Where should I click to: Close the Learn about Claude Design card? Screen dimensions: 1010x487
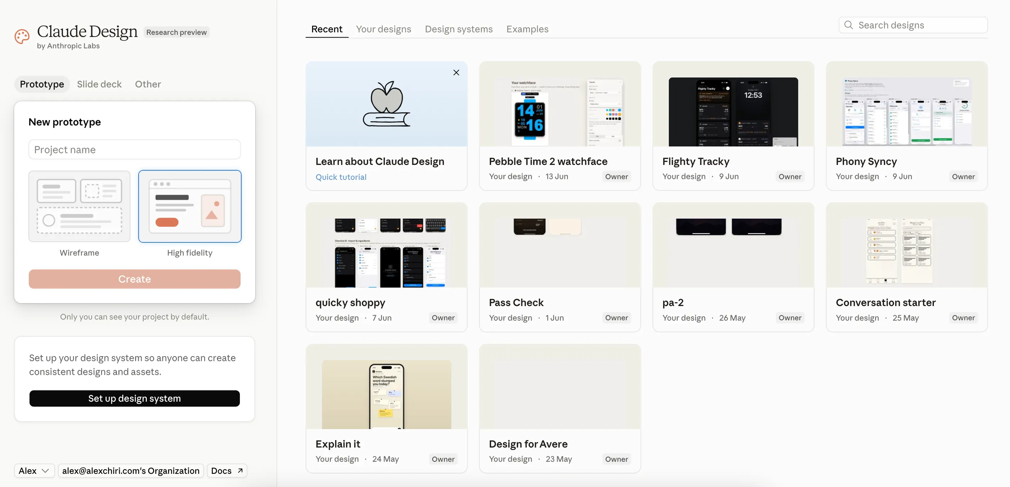(456, 73)
